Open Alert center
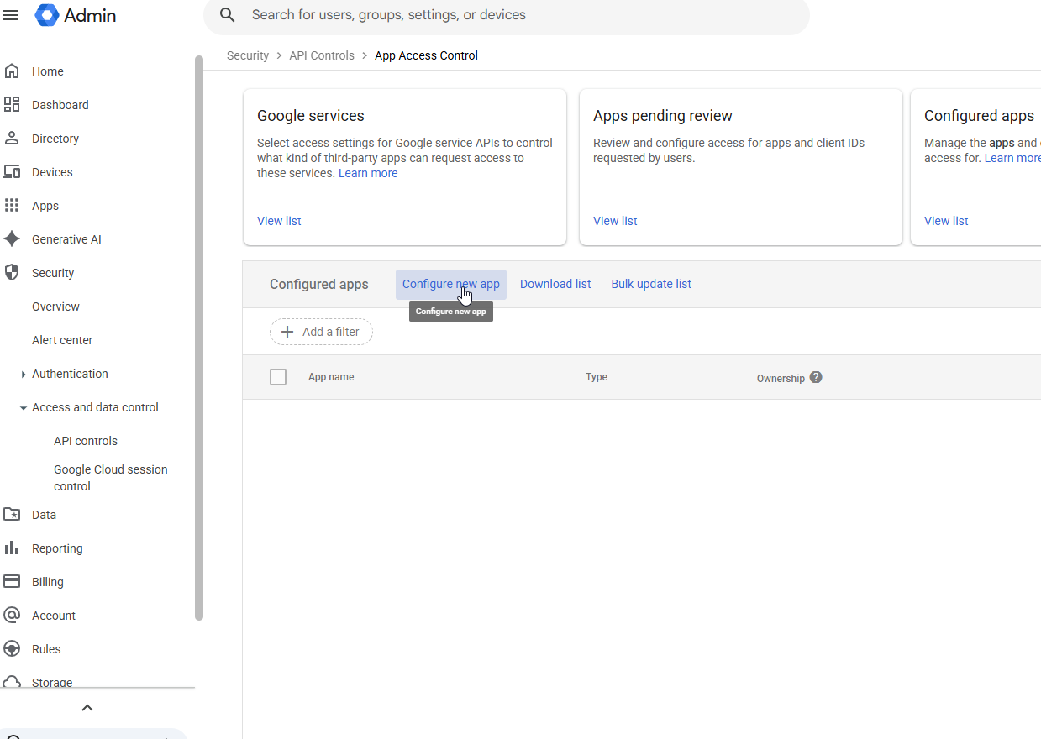 click(x=62, y=340)
